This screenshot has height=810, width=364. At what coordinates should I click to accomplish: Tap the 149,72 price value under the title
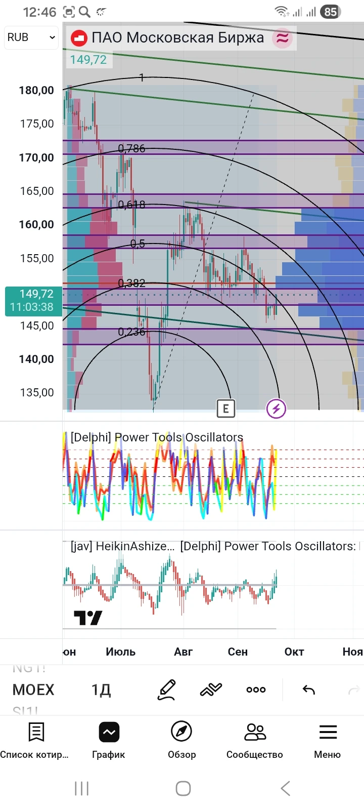pos(88,60)
